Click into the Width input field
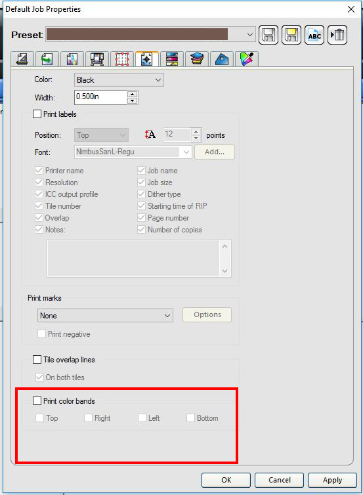Screen dimensions: 363x495 pyautogui.click(x=100, y=97)
